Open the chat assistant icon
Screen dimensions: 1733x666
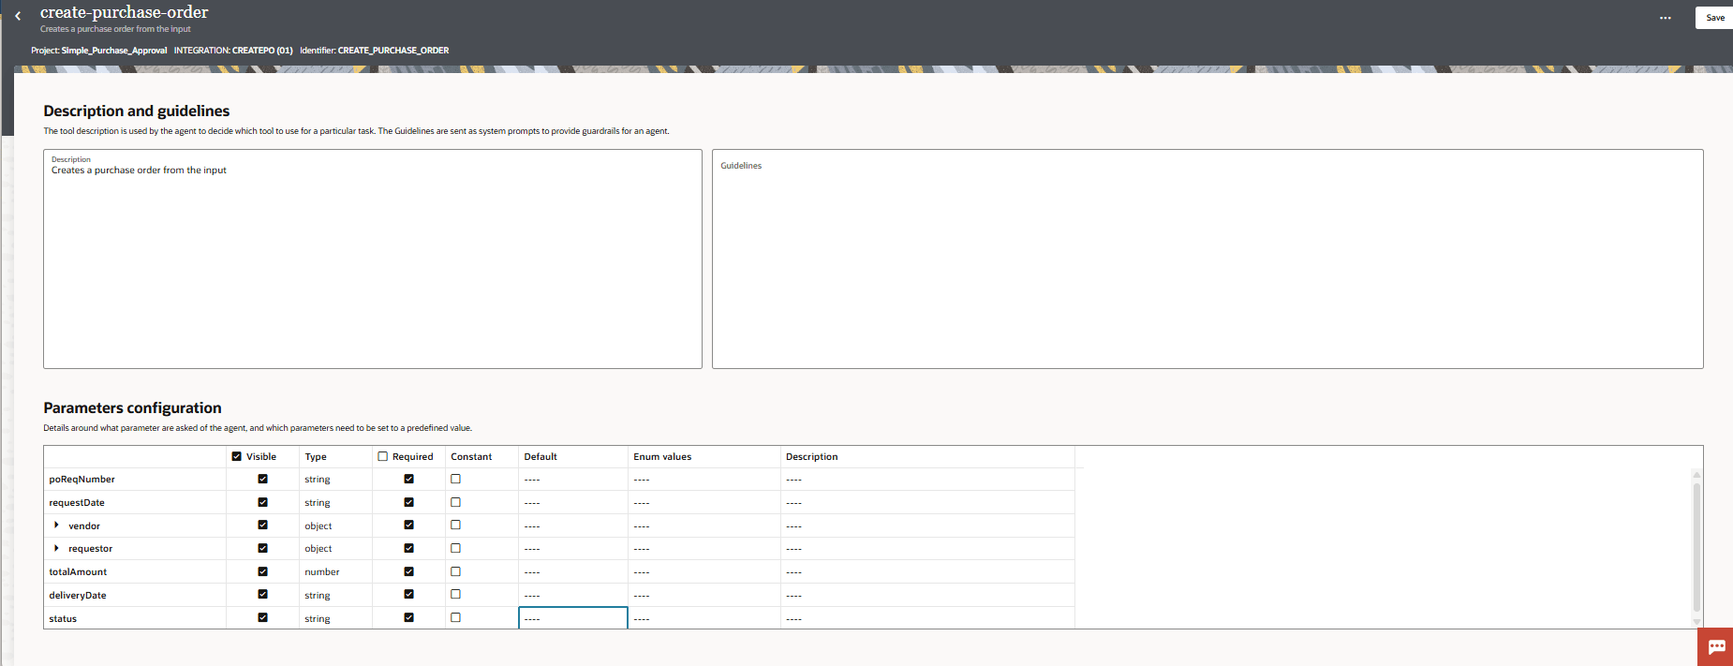point(1716,647)
